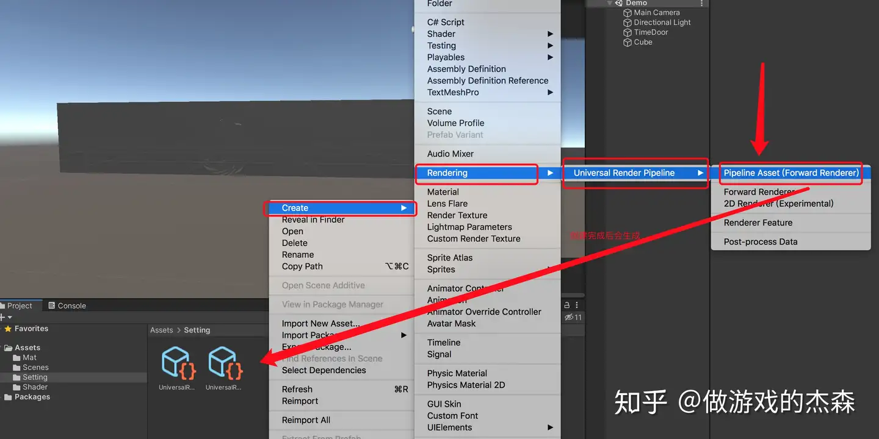Click the Cube object icon in Hierarchy

627,42
